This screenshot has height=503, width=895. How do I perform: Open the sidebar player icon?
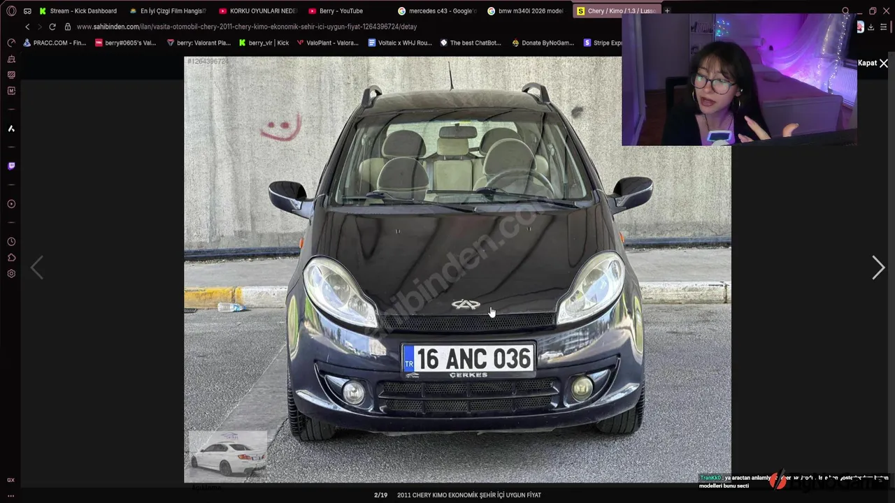[11, 204]
